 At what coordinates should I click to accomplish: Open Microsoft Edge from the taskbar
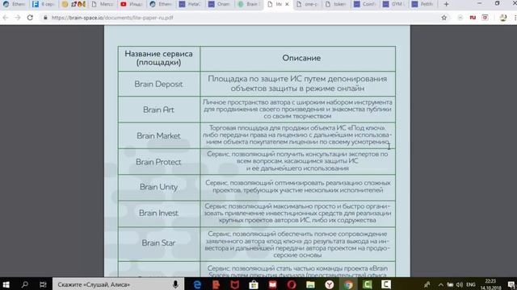click(197, 284)
